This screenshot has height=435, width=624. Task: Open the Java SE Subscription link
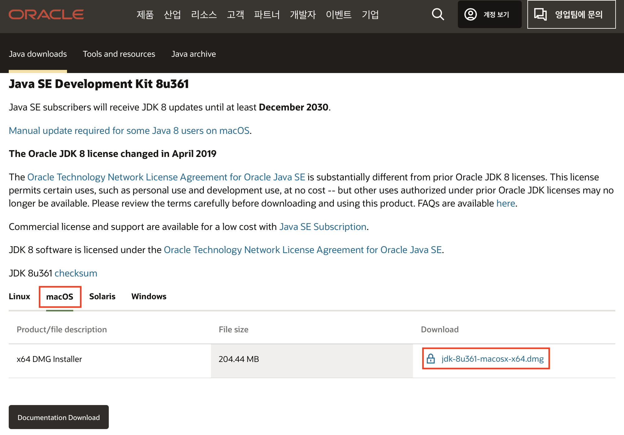click(x=323, y=227)
